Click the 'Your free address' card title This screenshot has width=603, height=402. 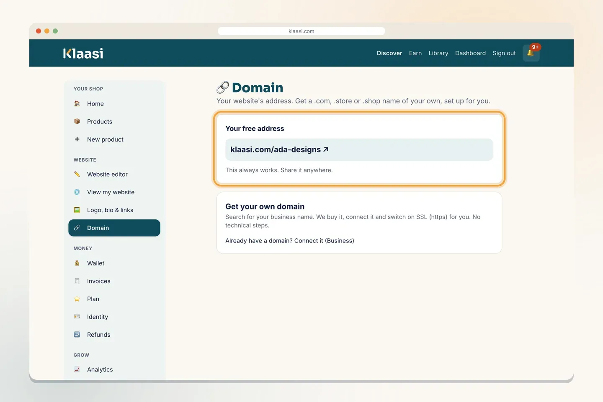coord(255,129)
